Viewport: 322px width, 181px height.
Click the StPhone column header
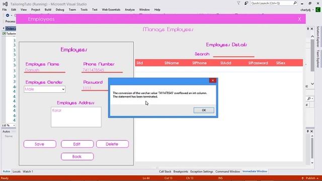[199, 63]
